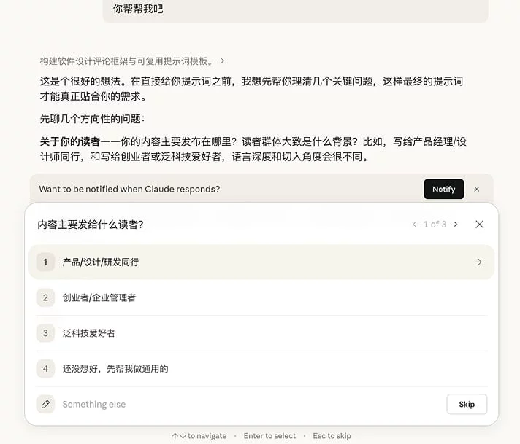Click the pencil icon beside Something else
This screenshot has height=444, width=520.
(45, 404)
